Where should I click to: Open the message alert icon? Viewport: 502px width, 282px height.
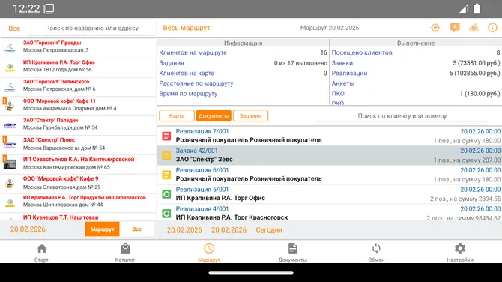tap(455, 28)
